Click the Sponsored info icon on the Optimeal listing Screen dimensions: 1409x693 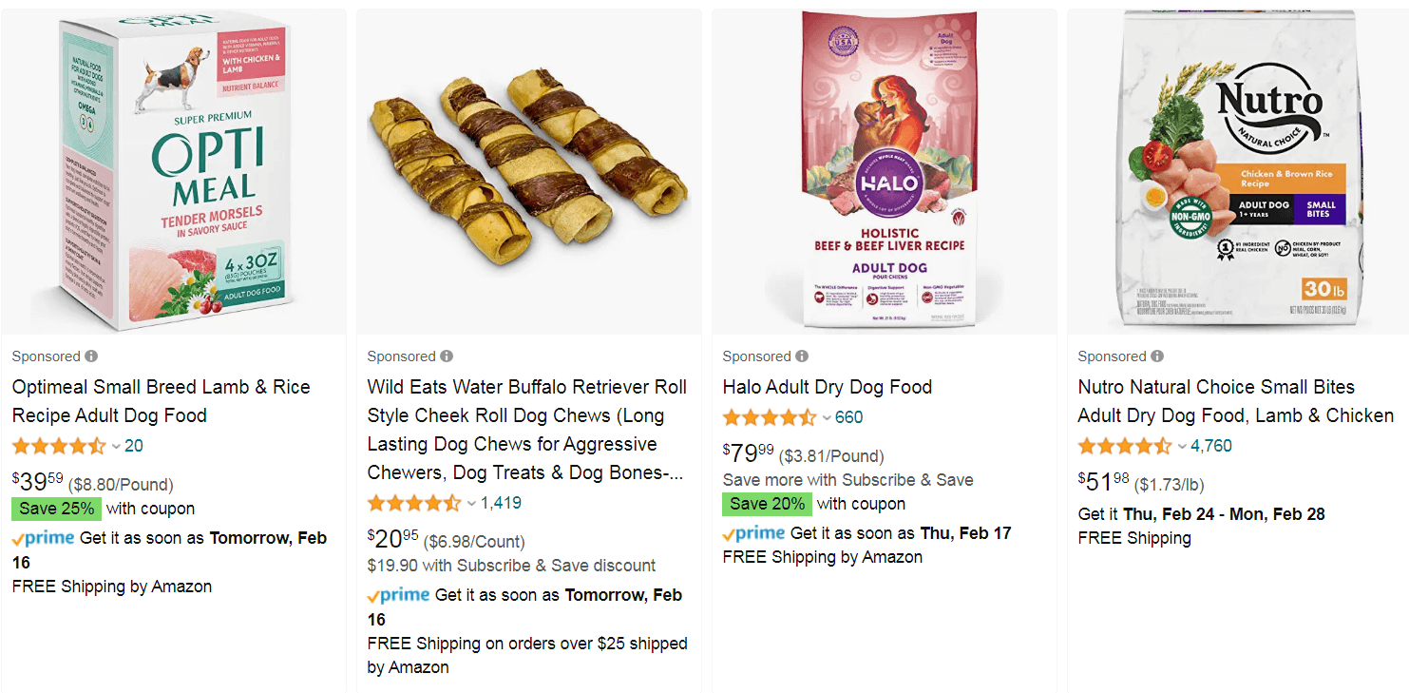(91, 356)
